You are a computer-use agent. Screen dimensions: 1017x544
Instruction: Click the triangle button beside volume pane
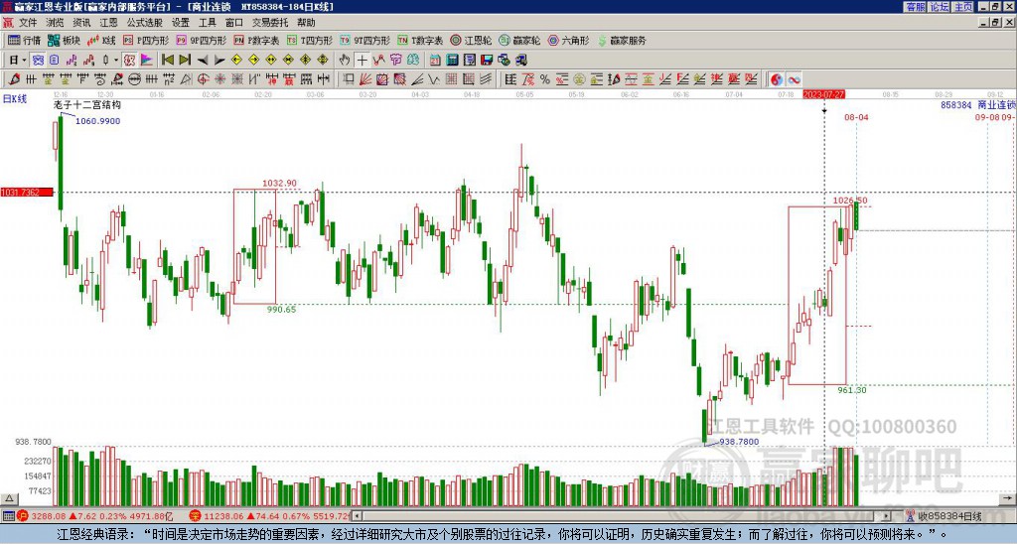click(x=8, y=498)
